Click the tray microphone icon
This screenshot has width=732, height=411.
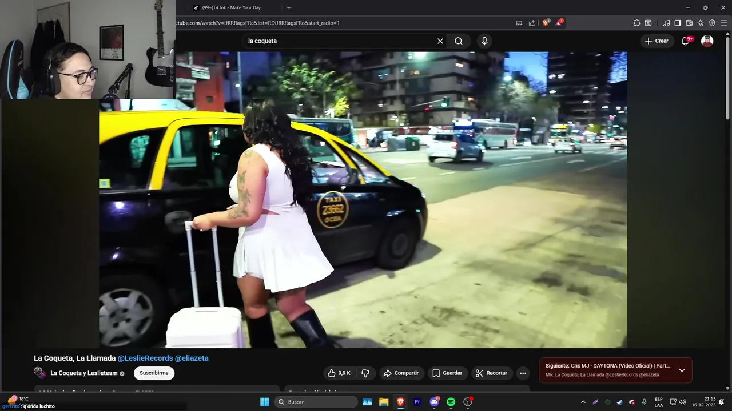tap(645, 402)
